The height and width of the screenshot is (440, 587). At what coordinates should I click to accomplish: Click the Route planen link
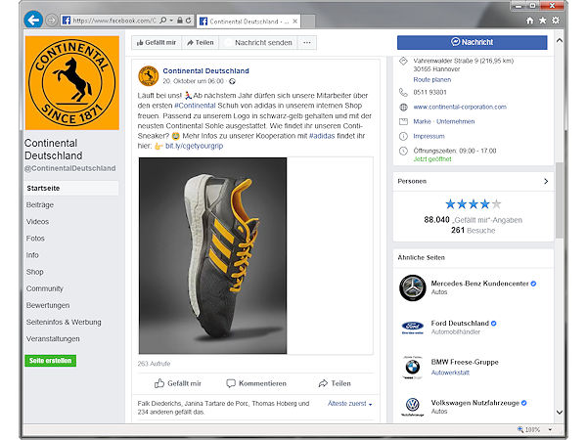tap(432, 80)
